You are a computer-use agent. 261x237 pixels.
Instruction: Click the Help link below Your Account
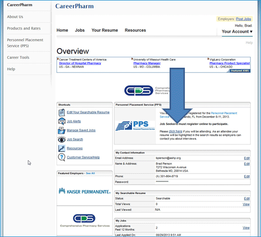coord(249,43)
